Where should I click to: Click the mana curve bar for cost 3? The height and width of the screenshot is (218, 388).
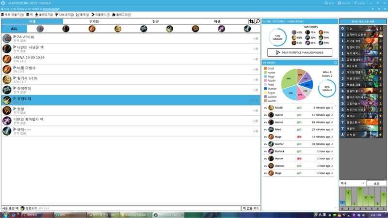360,197
